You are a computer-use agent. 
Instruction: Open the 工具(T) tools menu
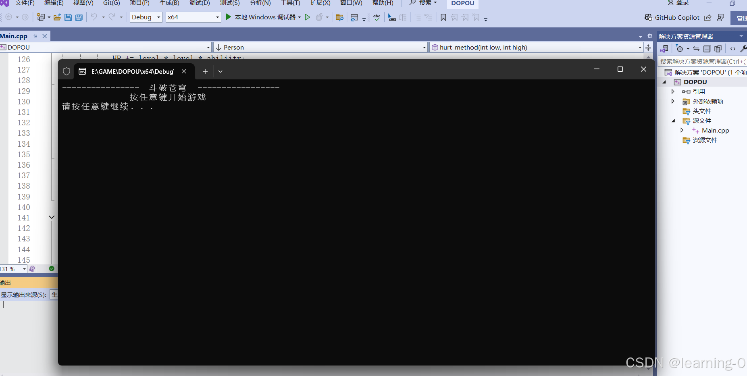point(290,3)
